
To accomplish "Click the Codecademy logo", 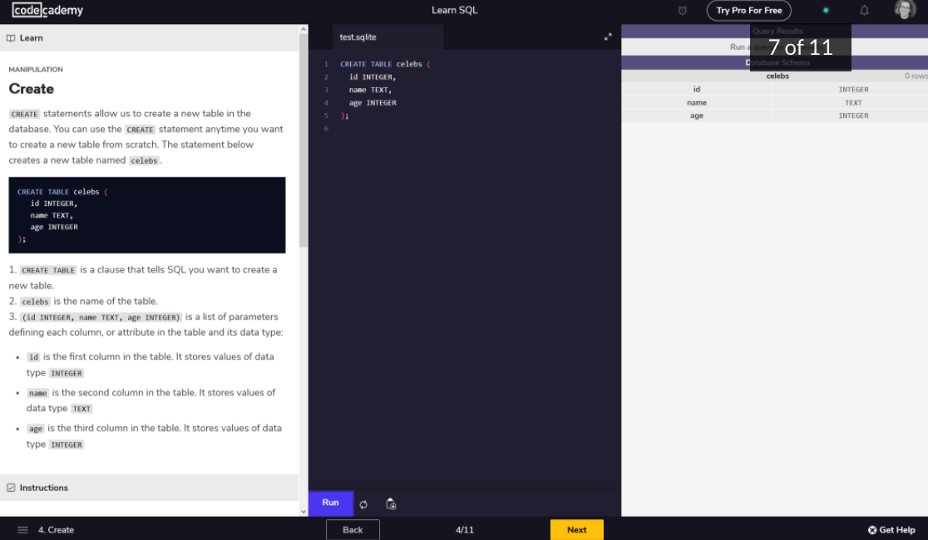I will 47,11.
